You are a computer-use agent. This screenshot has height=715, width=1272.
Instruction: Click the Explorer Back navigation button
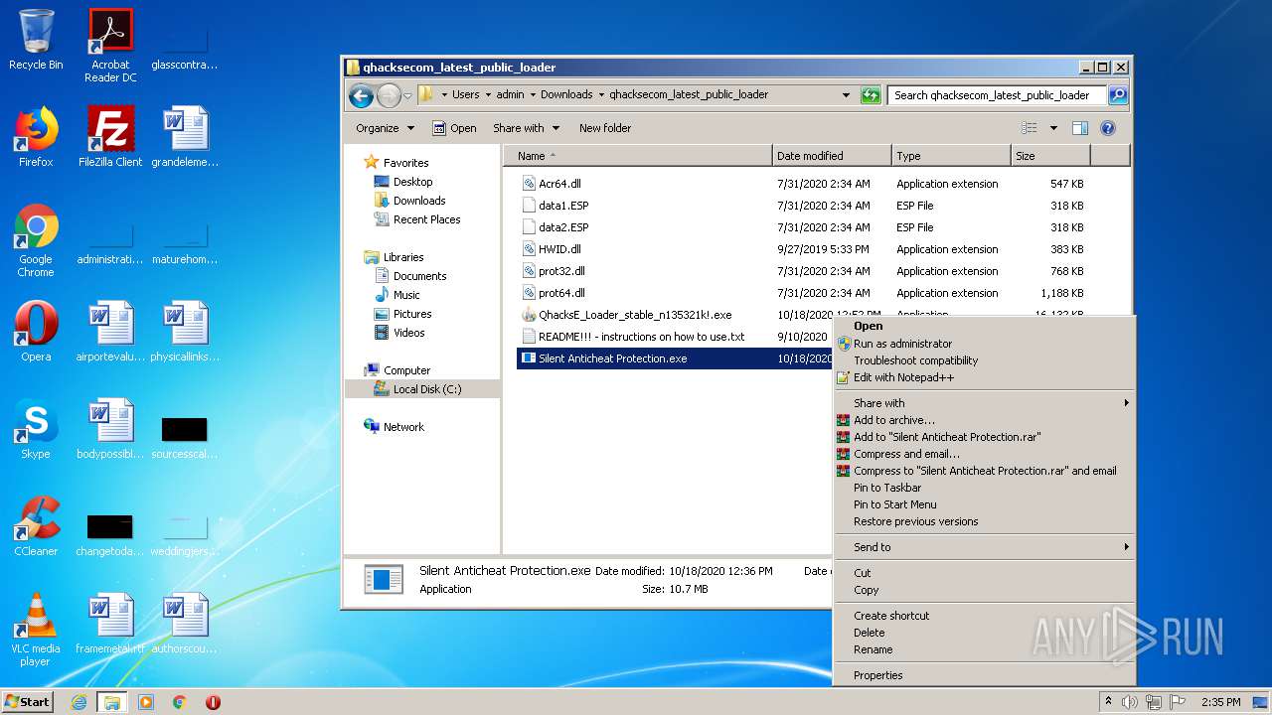coord(361,95)
